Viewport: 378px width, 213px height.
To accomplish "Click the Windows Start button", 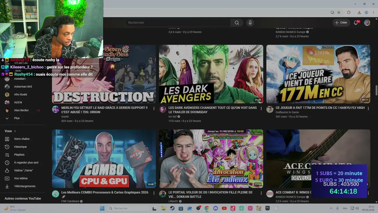I will [x=102, y=208].
